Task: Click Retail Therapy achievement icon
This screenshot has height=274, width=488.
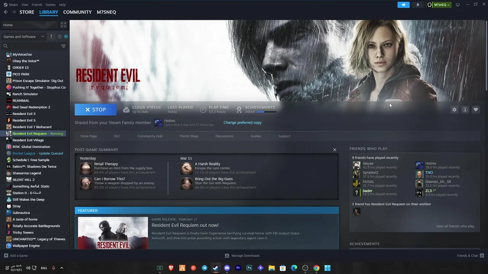Action: [x=86, y=168]
